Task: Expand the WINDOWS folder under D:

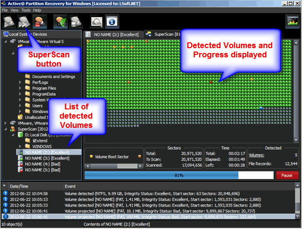Action: pyautogui.click(x=20, y=146)
